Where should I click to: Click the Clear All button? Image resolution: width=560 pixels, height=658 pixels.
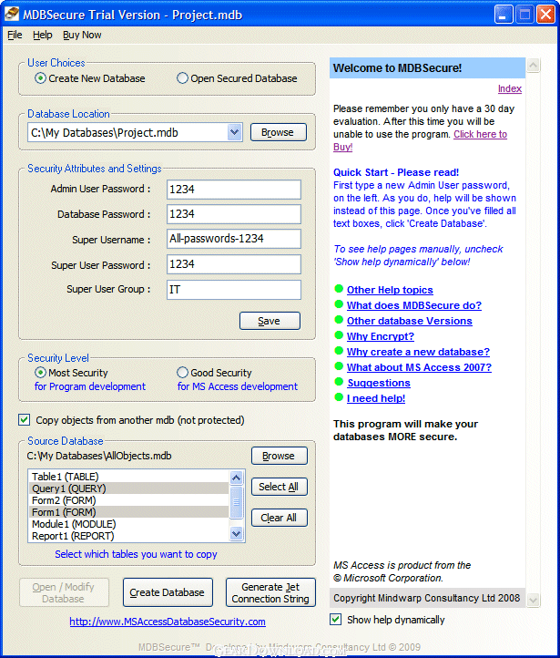coord(280,518)
